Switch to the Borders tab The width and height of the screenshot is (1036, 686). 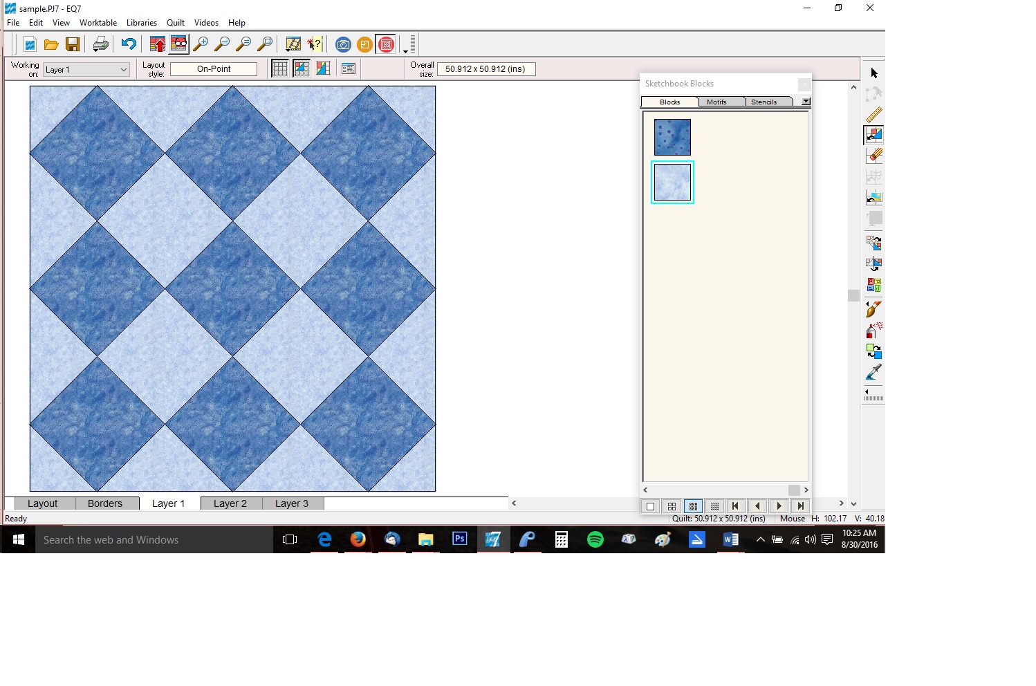[105, 503]
